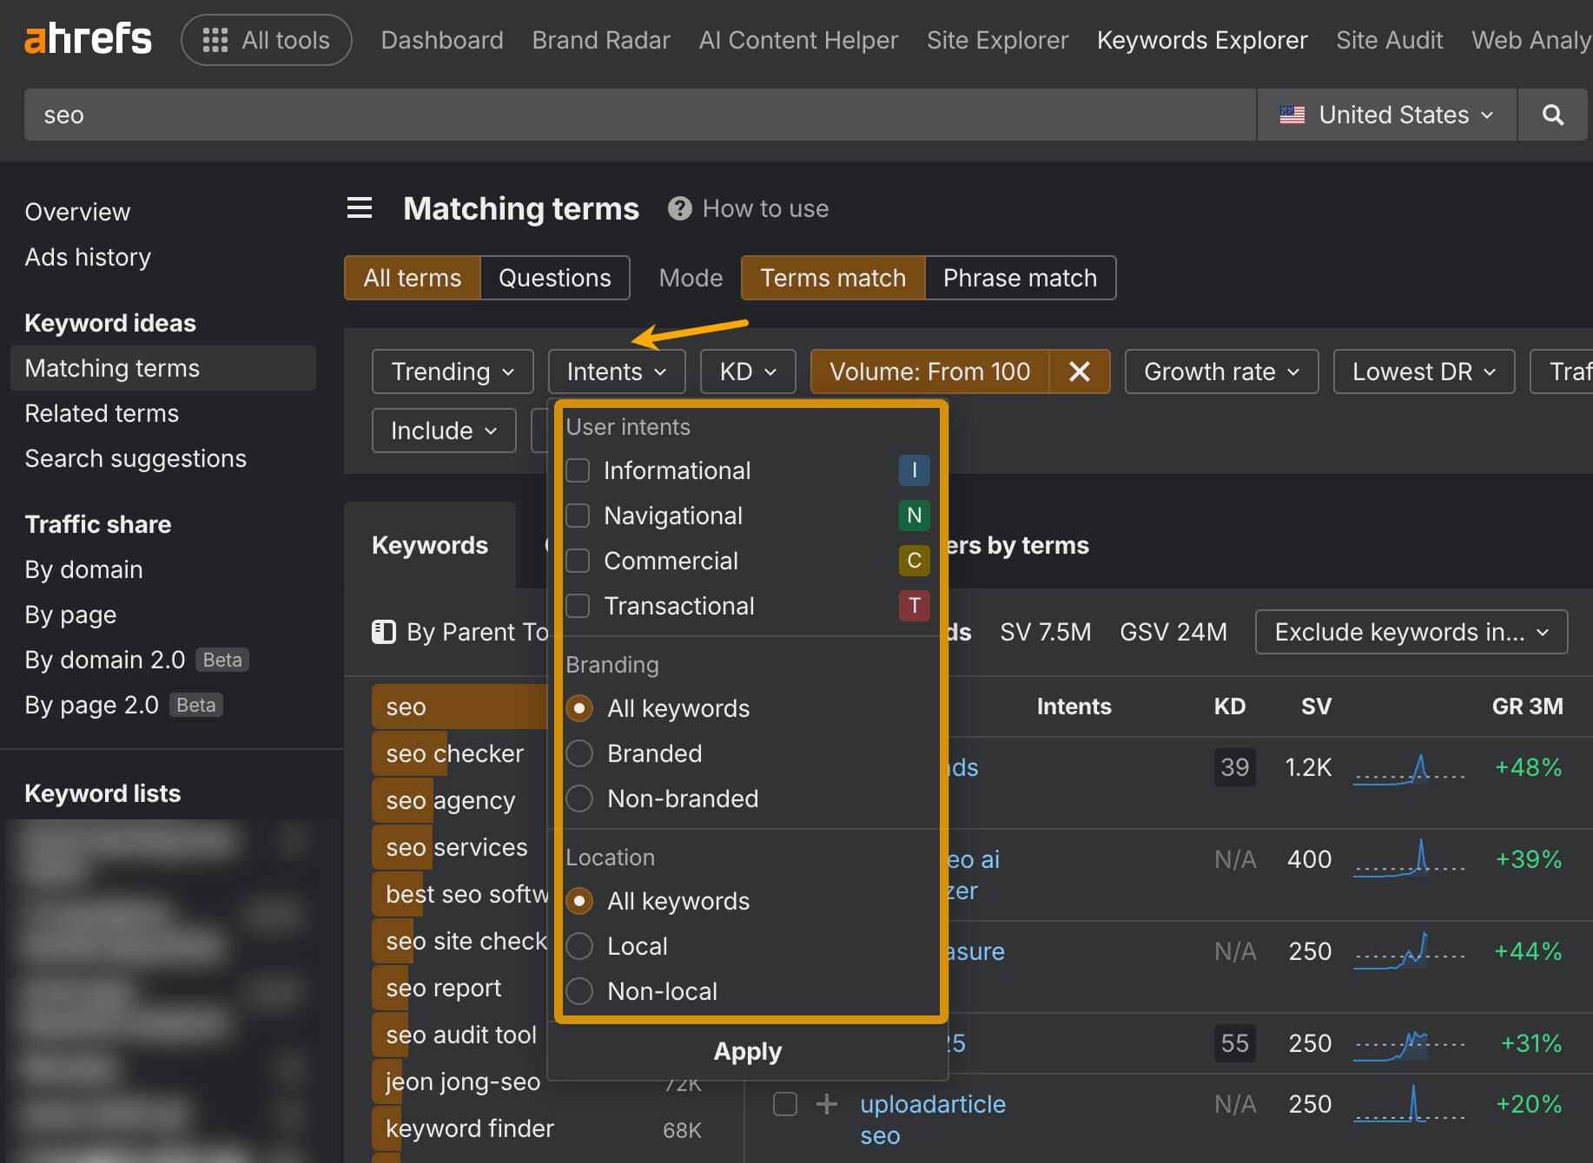Screen dimensions: 1593x1163
Task: Check the Informational intent checkbox
Action: [578, 470]
